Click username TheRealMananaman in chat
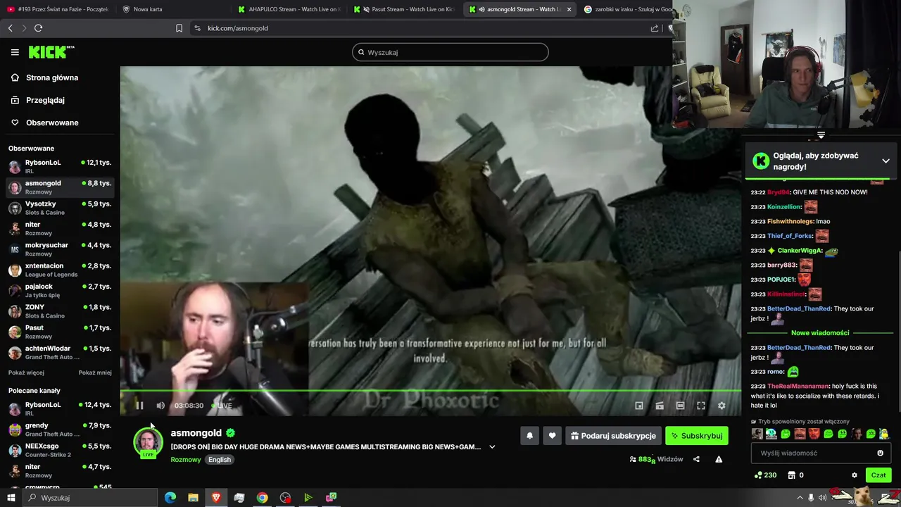Screen dimensions: 901x507 click(798, 387)
